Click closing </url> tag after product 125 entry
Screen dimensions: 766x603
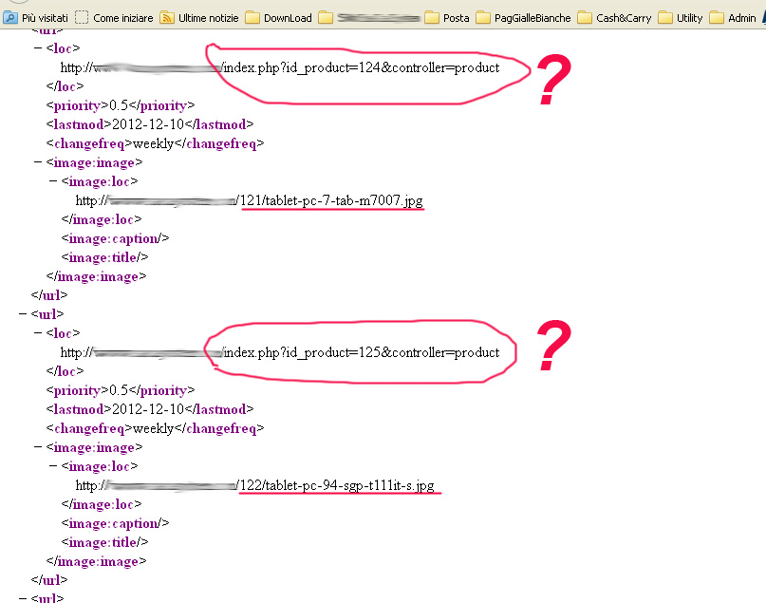click(x=48, y=580)
